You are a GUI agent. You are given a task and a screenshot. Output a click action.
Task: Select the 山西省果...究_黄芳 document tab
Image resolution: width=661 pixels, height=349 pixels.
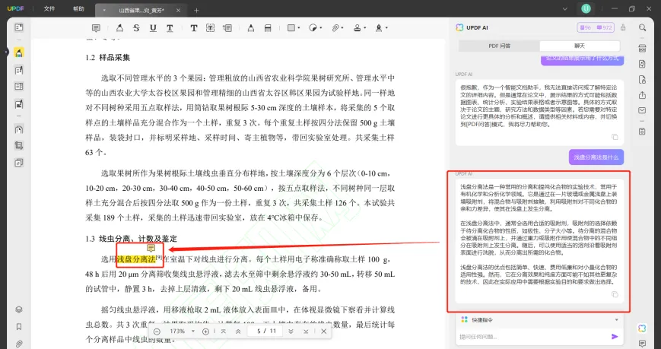click(x=141, y=10)
